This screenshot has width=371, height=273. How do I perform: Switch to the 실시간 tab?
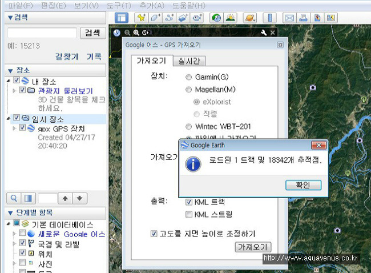pos(189,61)
